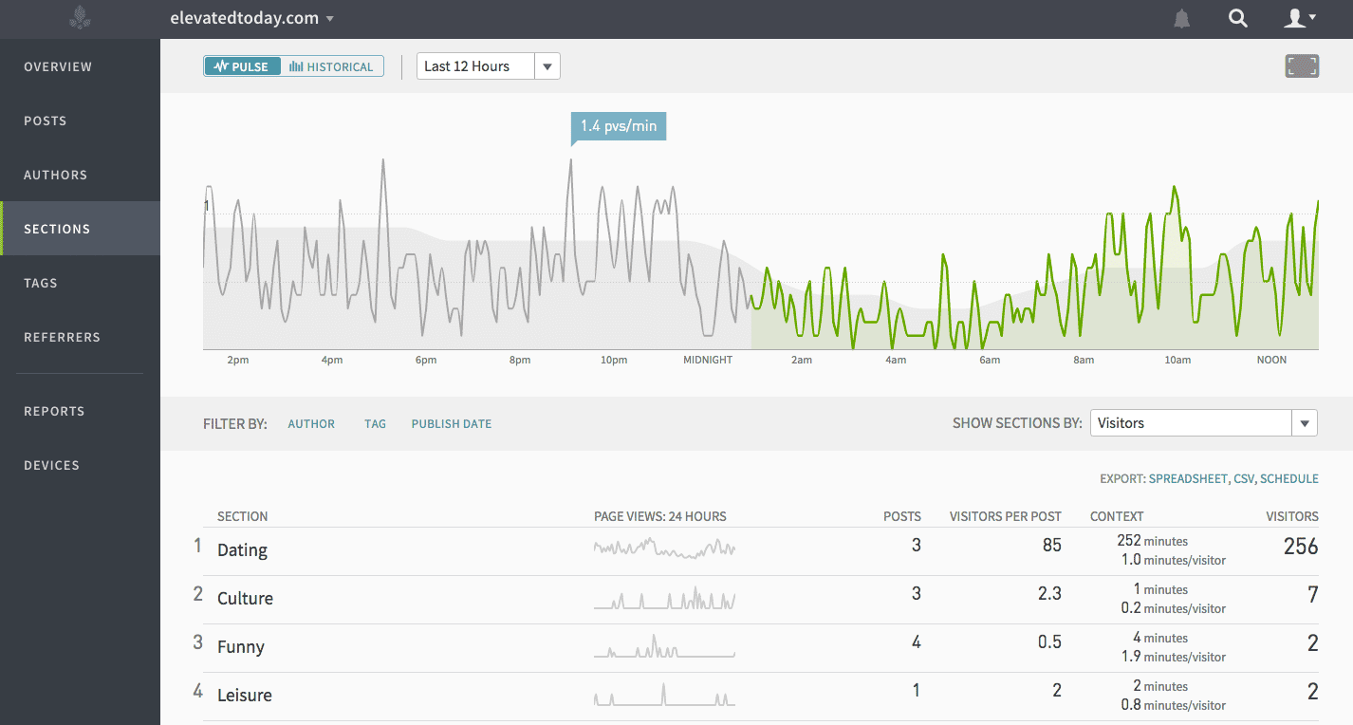
Task: Switch to Pulse view
Action: tap(243, 66)
